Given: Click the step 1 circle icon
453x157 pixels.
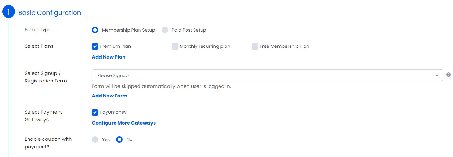Looking at the screenshot, I should click(x=9, y=12).
